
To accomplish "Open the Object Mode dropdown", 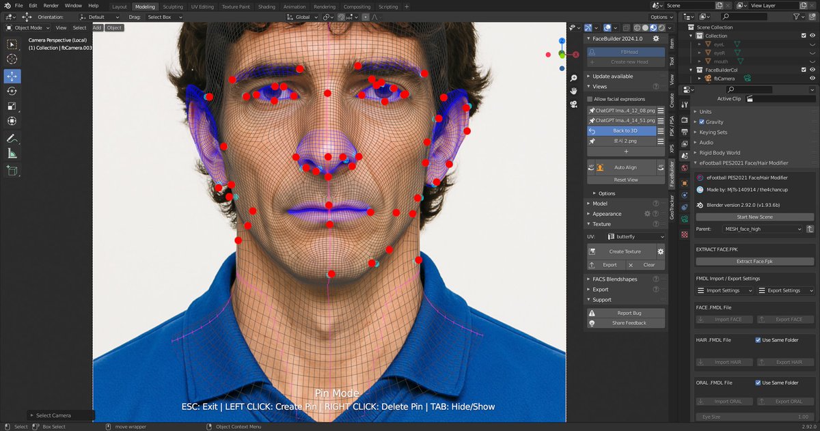I will coord(27,28).
